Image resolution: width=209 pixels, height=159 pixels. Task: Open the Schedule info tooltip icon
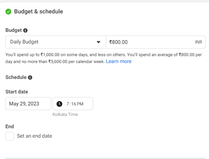pos(30,78)
